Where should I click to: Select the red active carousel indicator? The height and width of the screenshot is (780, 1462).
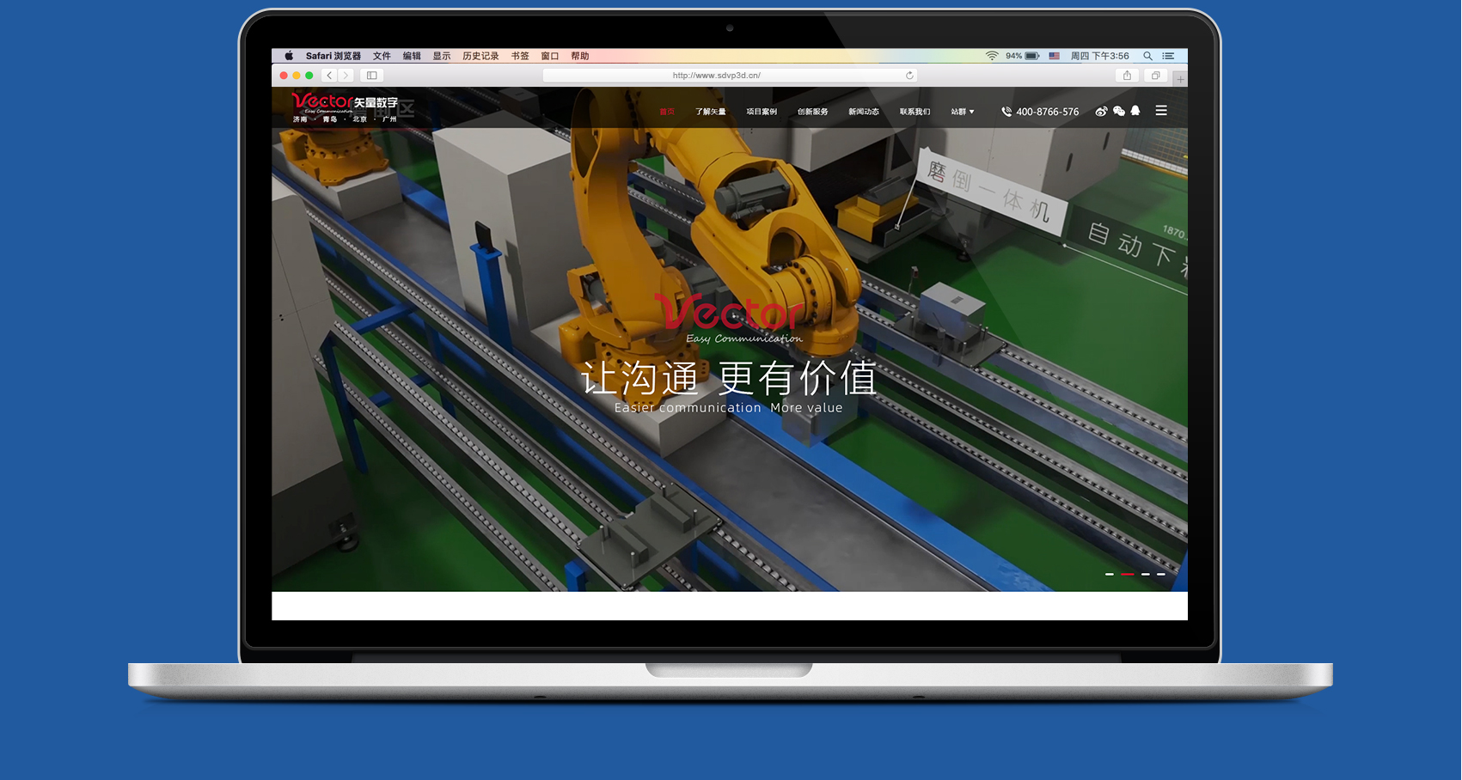[x=1127, y=574]
